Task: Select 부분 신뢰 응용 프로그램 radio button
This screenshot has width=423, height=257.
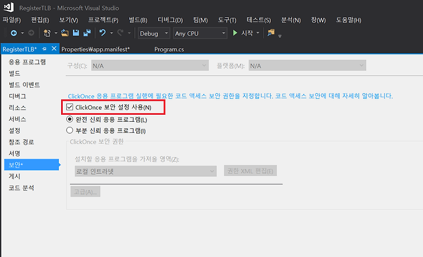Action: click(x=69, y=131)
